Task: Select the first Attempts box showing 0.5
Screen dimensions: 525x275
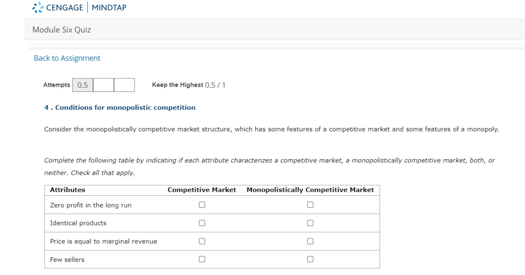Action: 82,85
